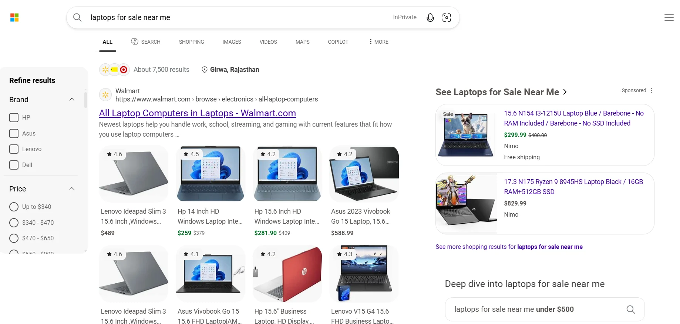Check the Dell brand checkbox
The image size is (680, 324).
tap(14, 165)
